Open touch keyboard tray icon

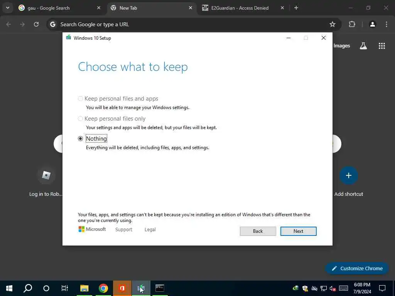[x=343, y=288]
